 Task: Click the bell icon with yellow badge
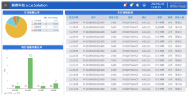coord(131,5)
